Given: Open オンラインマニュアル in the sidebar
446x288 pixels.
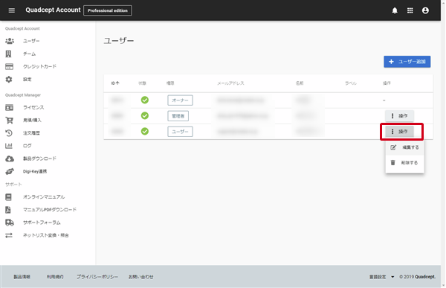Looking at the screenshot, I should (44, 197).
